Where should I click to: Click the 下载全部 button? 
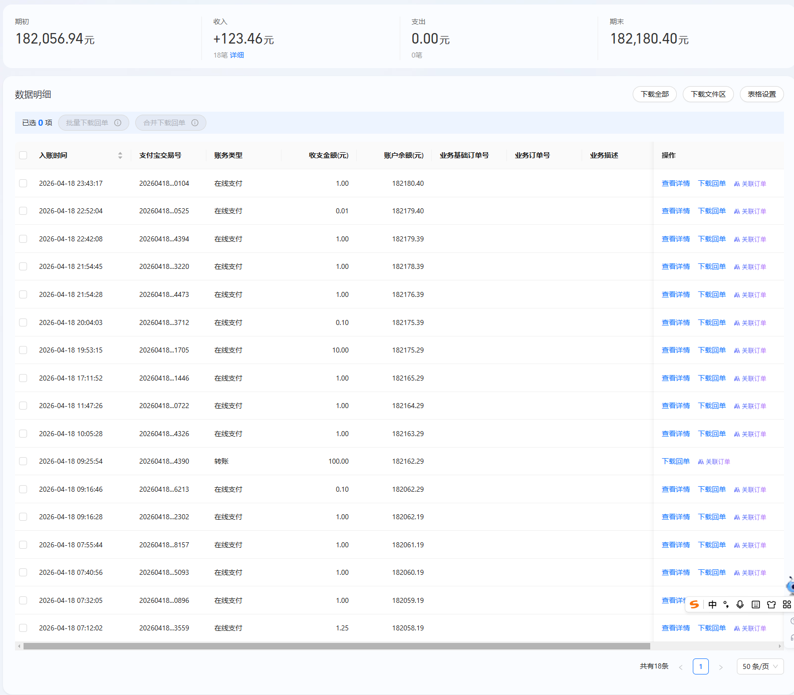pos(654,94)
